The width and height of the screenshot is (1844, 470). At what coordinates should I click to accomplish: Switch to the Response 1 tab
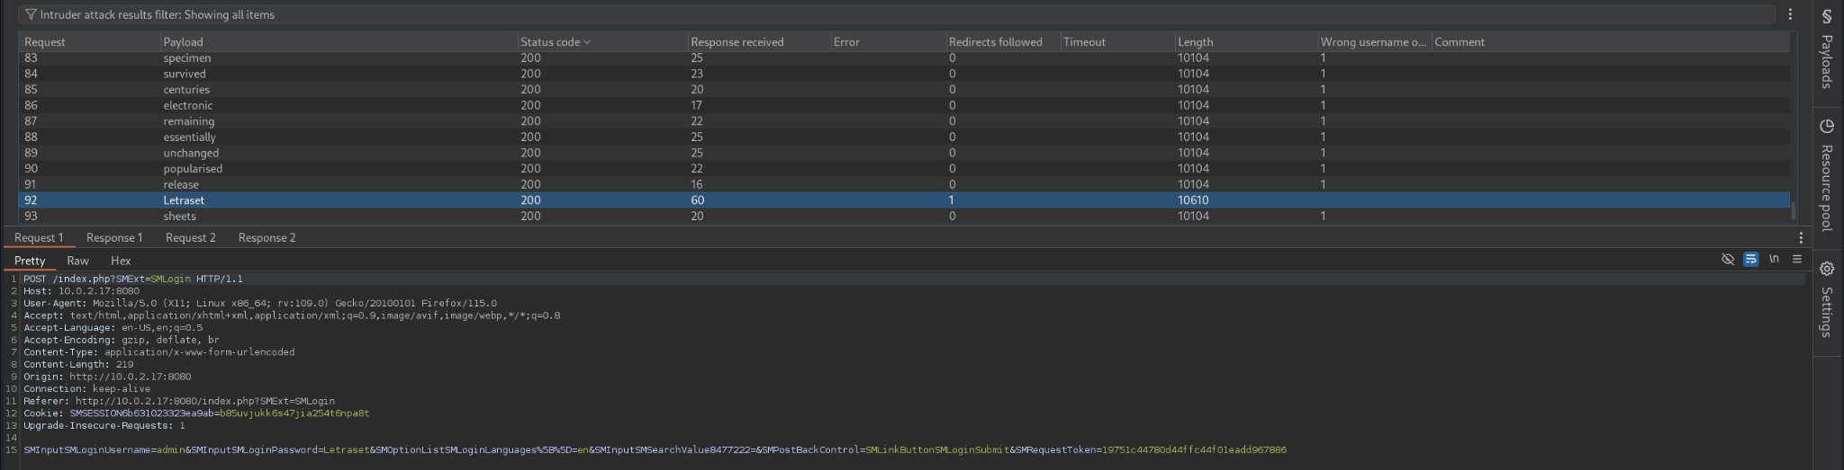point(114,238)
